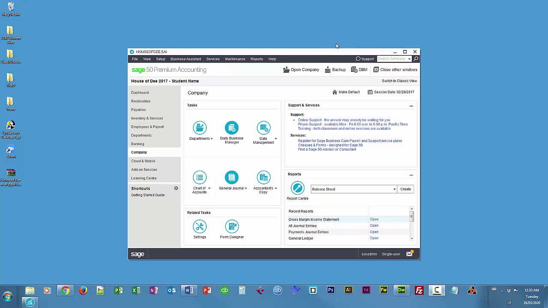Open the Balance Sheet report dropdown
Image resolution: width=548 pixels, height=308 pixels.
pyautogui.click(x=394, y=189)
